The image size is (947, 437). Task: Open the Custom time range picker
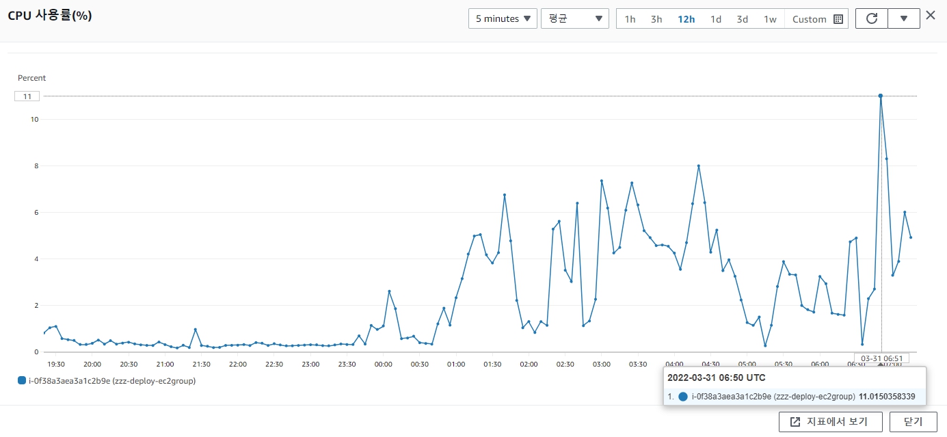(817, 19)
